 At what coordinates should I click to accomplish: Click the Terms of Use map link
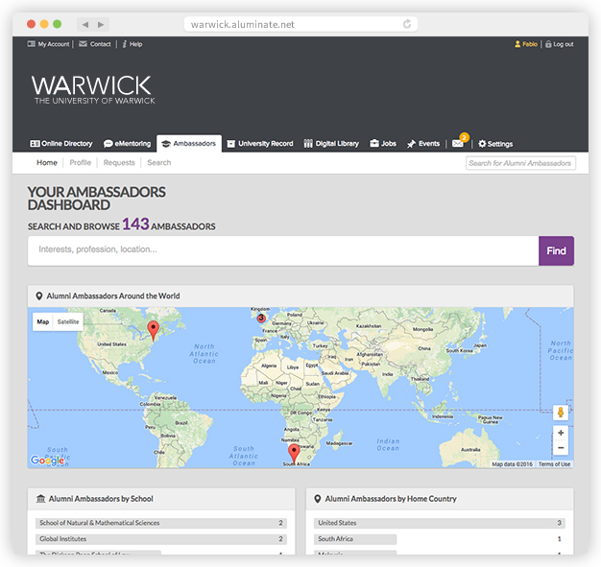(554, 464)
